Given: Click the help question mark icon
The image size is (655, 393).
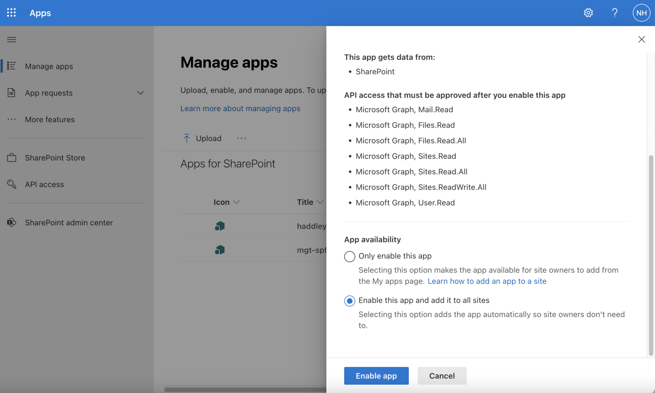Looking at the screenshot, I should coord(614,13).
